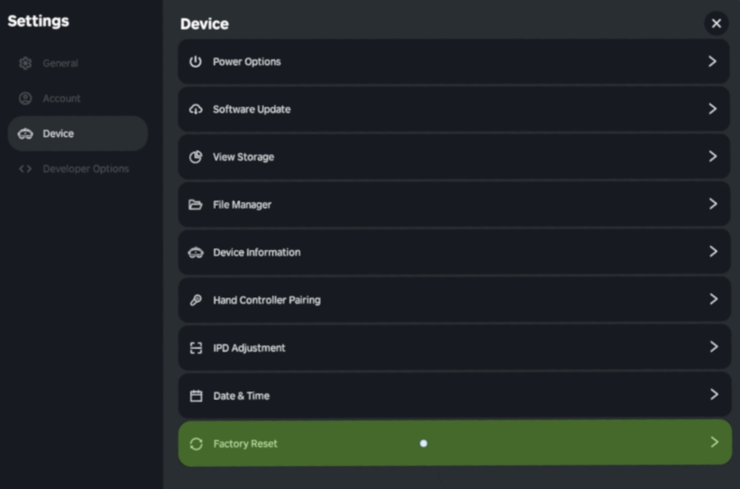Open the Account settings section
The width and height of the screenshot is (740, 489).
coord(61,99)
